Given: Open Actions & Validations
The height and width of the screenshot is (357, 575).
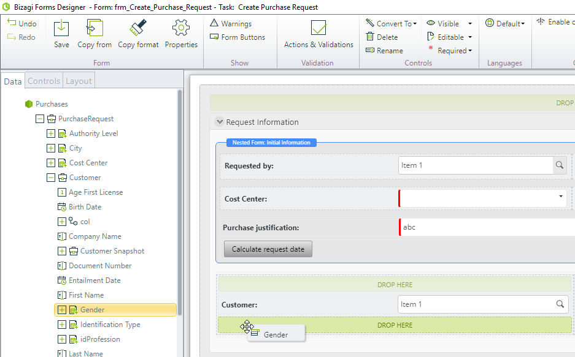Looking at the screenshot, I should 318,34.
